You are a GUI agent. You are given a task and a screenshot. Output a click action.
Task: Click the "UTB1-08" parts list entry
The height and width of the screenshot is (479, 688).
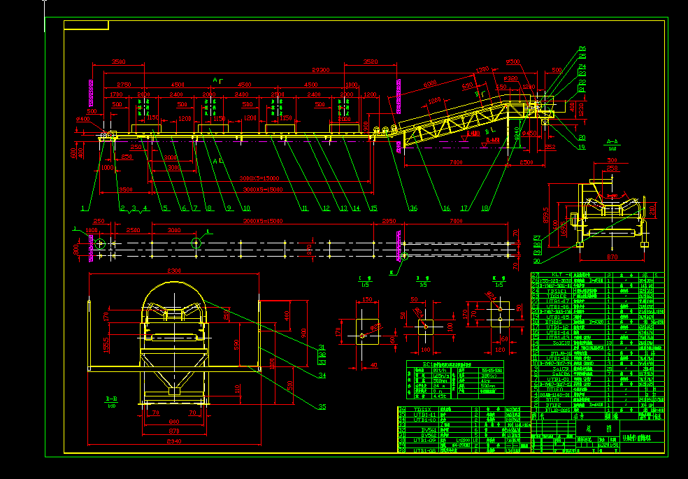pyautogui.click(x=424, y=450)
